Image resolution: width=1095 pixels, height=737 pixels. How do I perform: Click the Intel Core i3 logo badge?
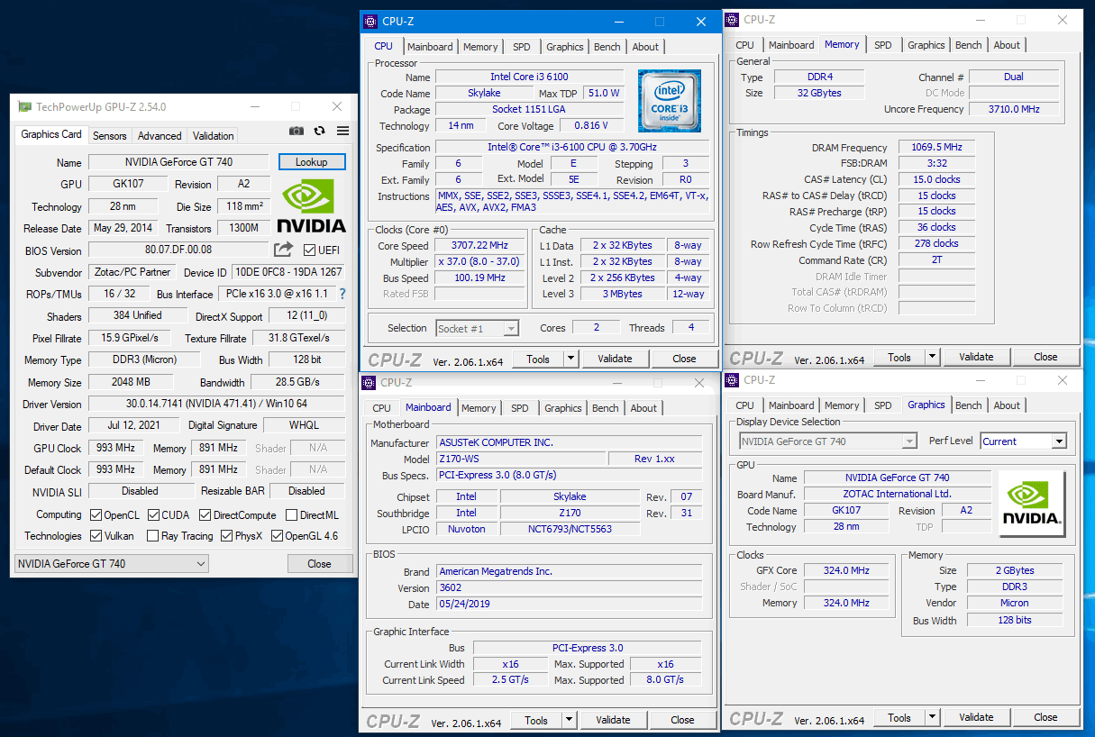[x=671, y=101]
